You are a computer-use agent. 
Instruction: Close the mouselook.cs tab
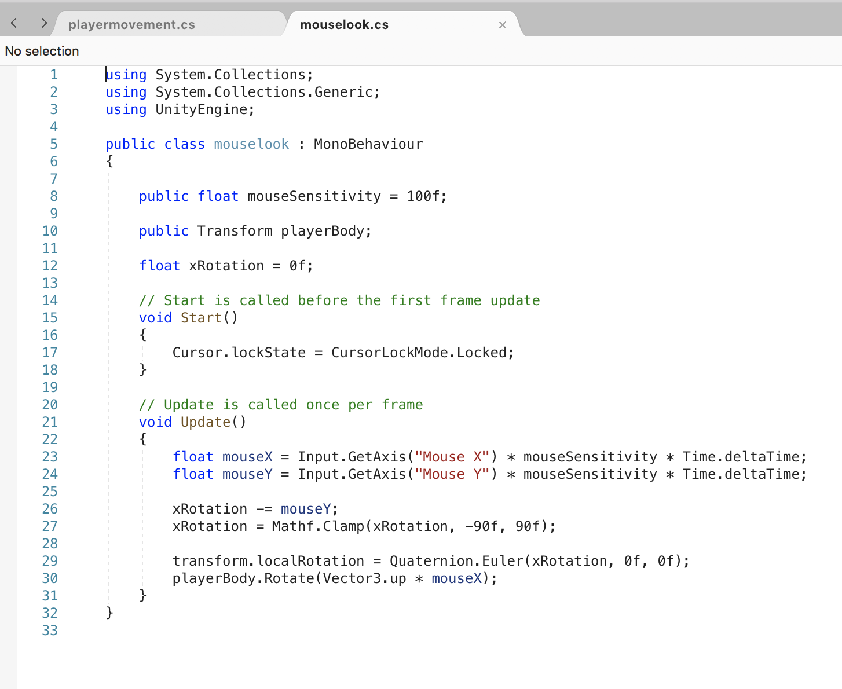503,25
